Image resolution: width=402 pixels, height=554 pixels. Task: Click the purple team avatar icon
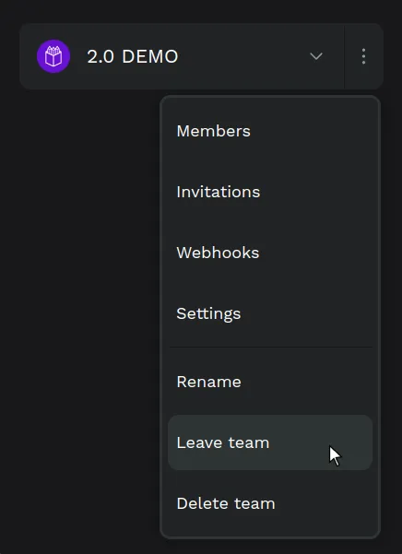tap(53, 56)
